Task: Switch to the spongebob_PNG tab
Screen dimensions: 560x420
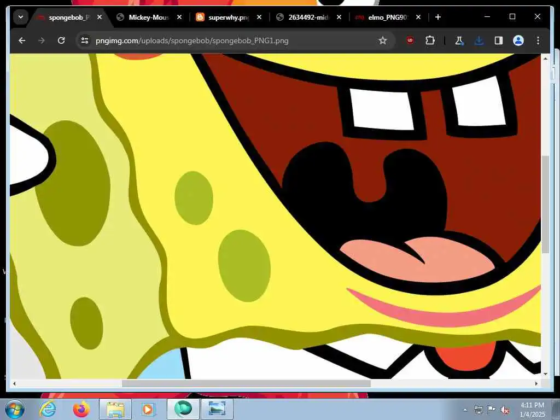Action: coord(69,17)
